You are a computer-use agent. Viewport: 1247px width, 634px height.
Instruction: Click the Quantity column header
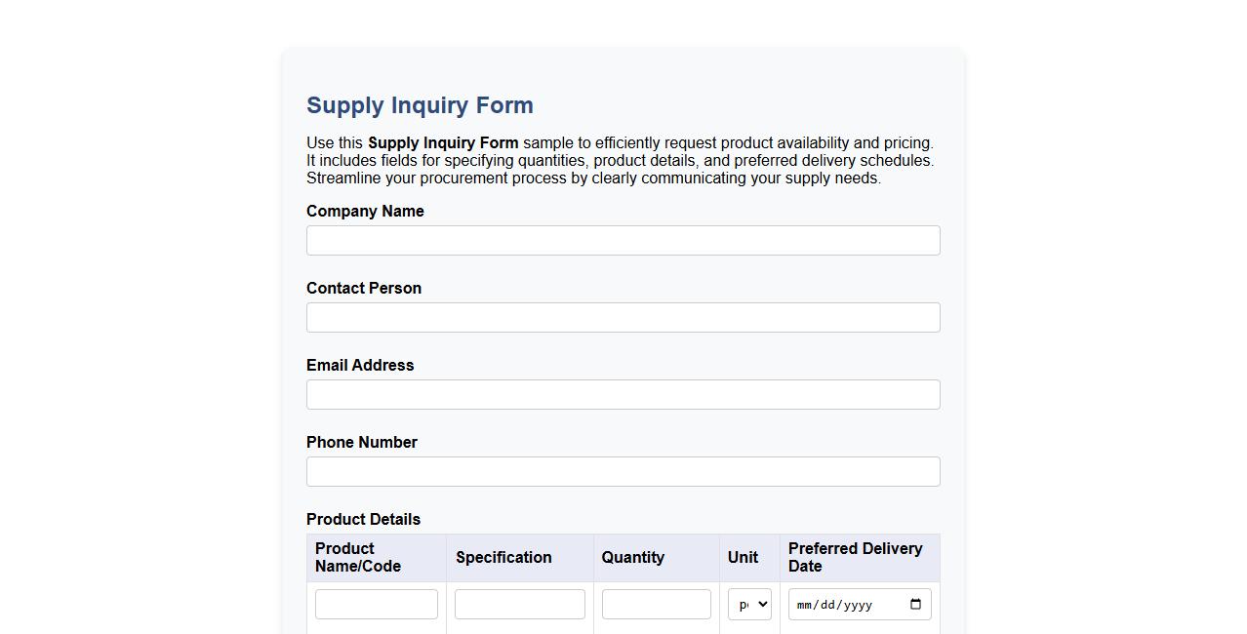click(632, 557)
